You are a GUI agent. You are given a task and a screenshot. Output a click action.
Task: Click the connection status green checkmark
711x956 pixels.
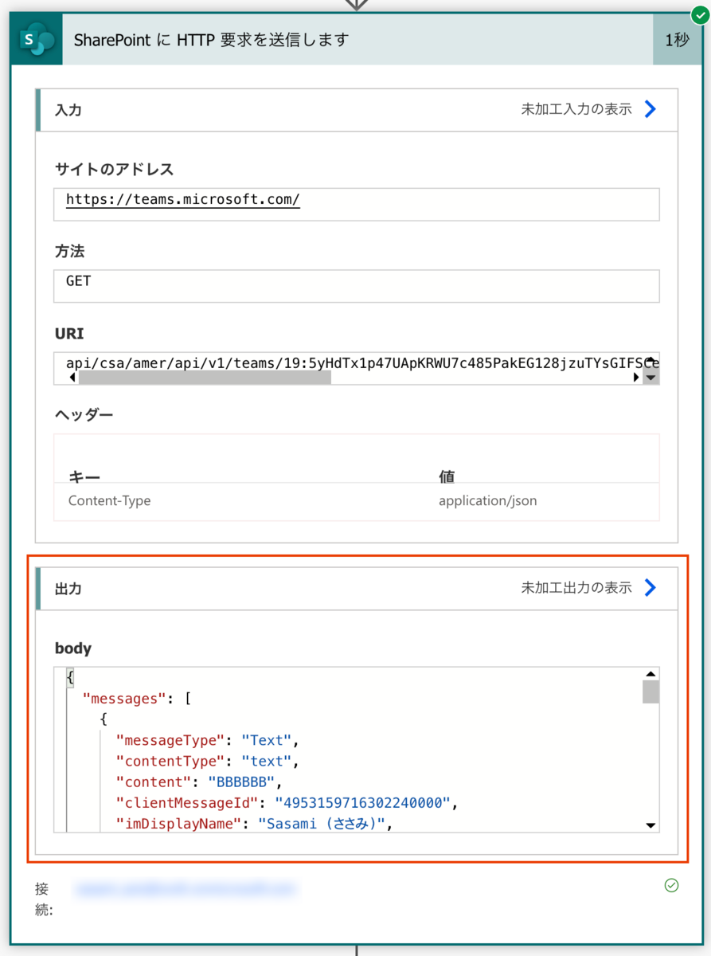click(671, 885)
